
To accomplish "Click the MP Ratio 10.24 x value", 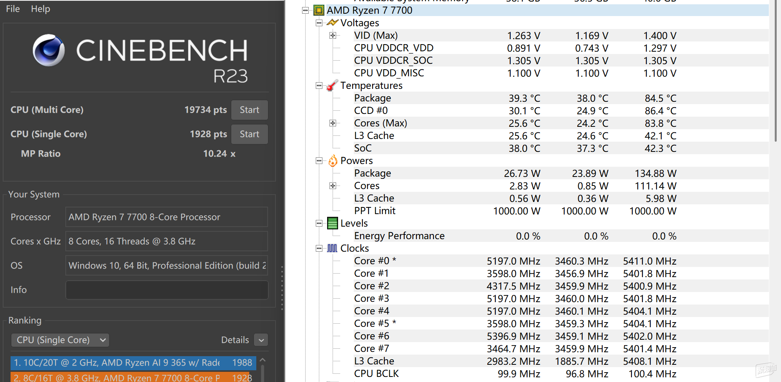I will click(219, 154).
